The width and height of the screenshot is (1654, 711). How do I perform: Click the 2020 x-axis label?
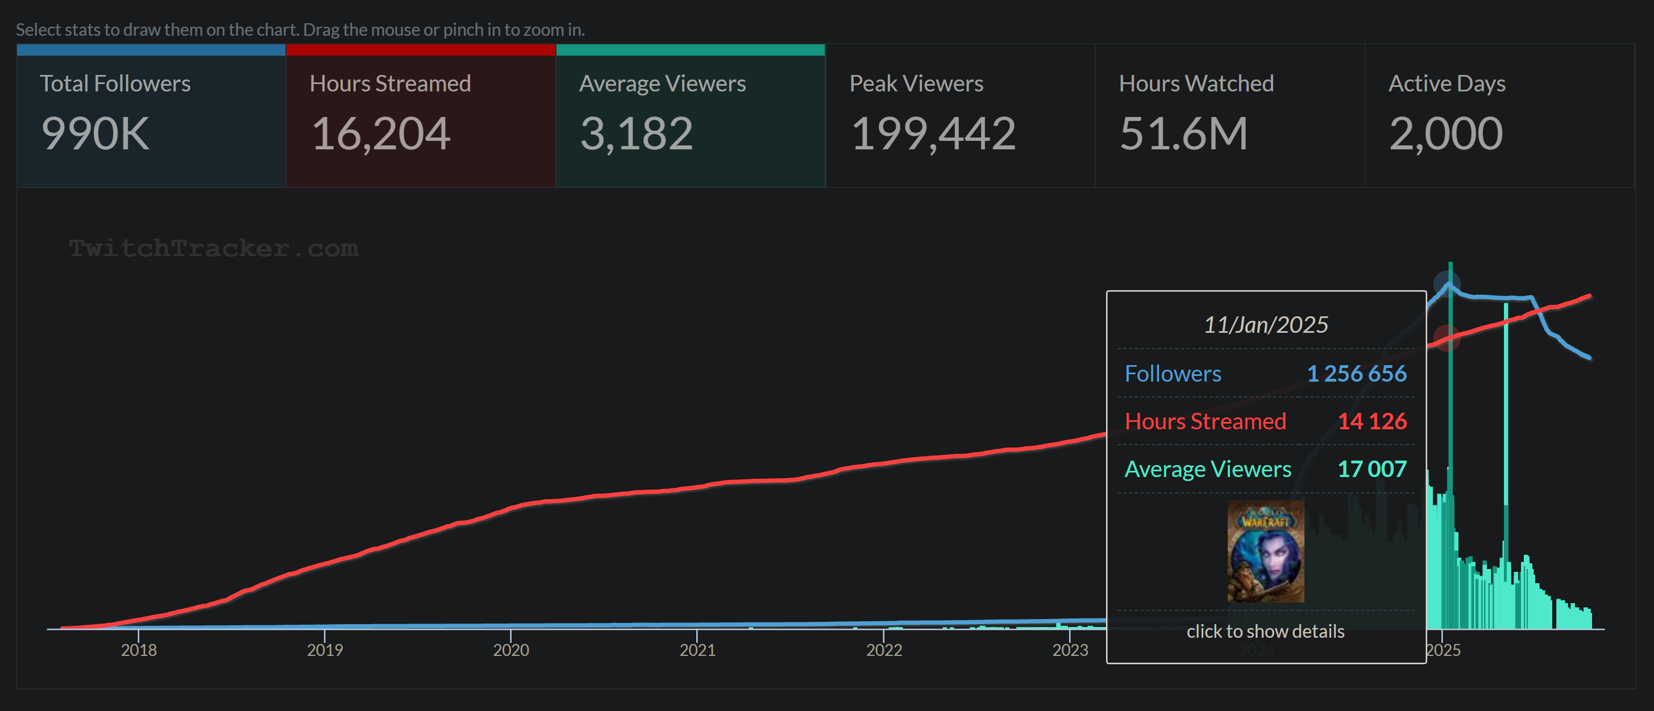[x=511, y=650]
